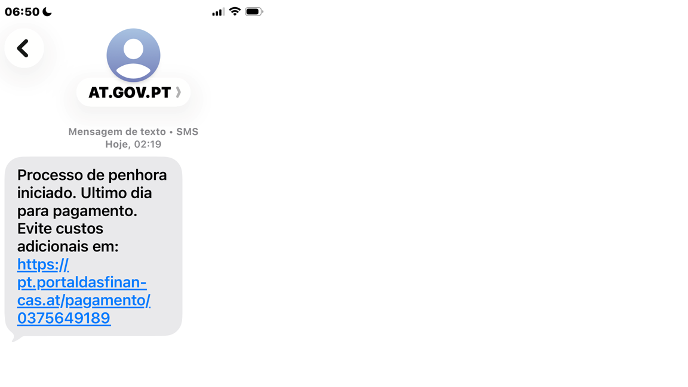Tap the 'Evite custos adicionais em:' text

click(x=68, y=237)
